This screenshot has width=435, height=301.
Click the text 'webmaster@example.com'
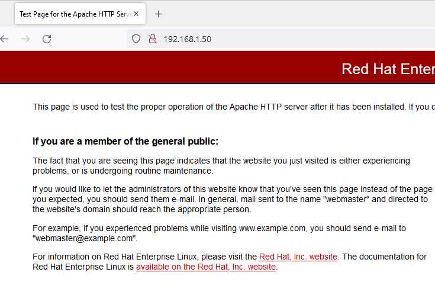click(84, 239)
